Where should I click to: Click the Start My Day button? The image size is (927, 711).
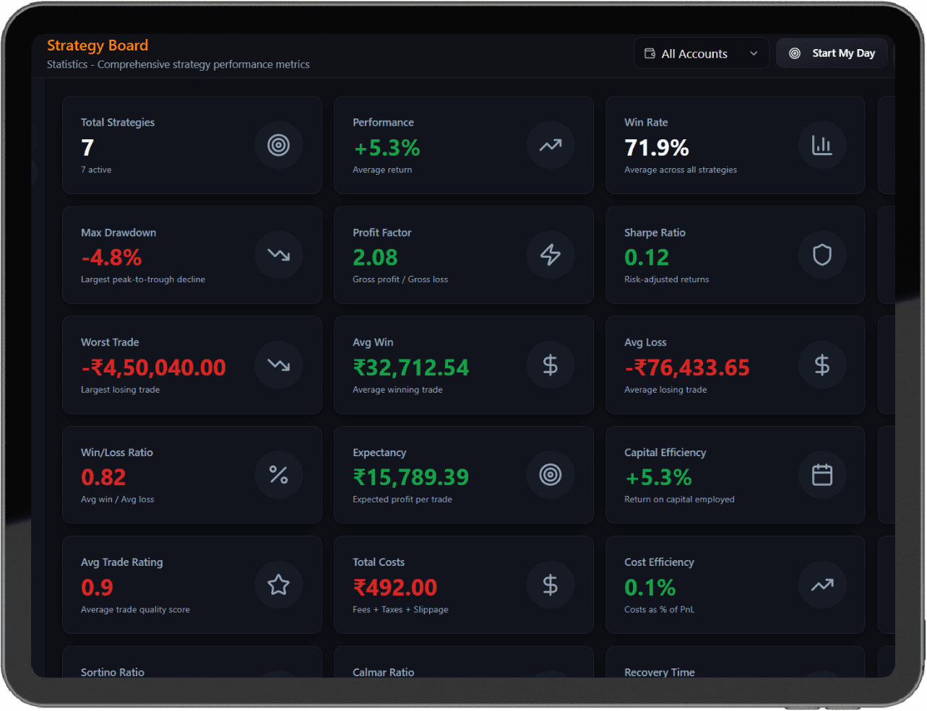[x=832, y=53]
